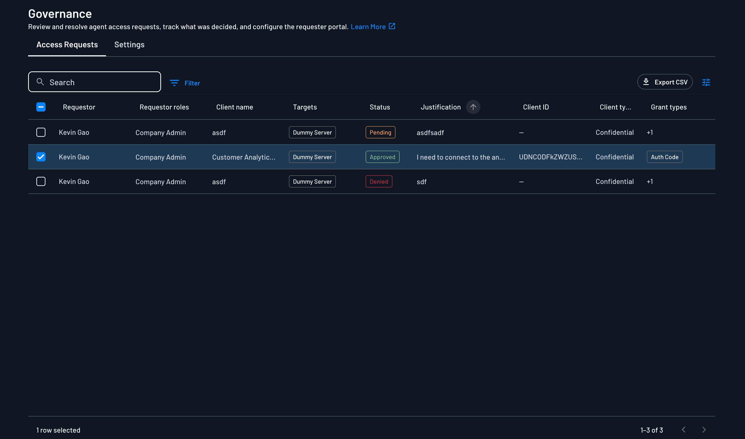
Task: Click the Export CSV button
Action: [x=665, y=82]
